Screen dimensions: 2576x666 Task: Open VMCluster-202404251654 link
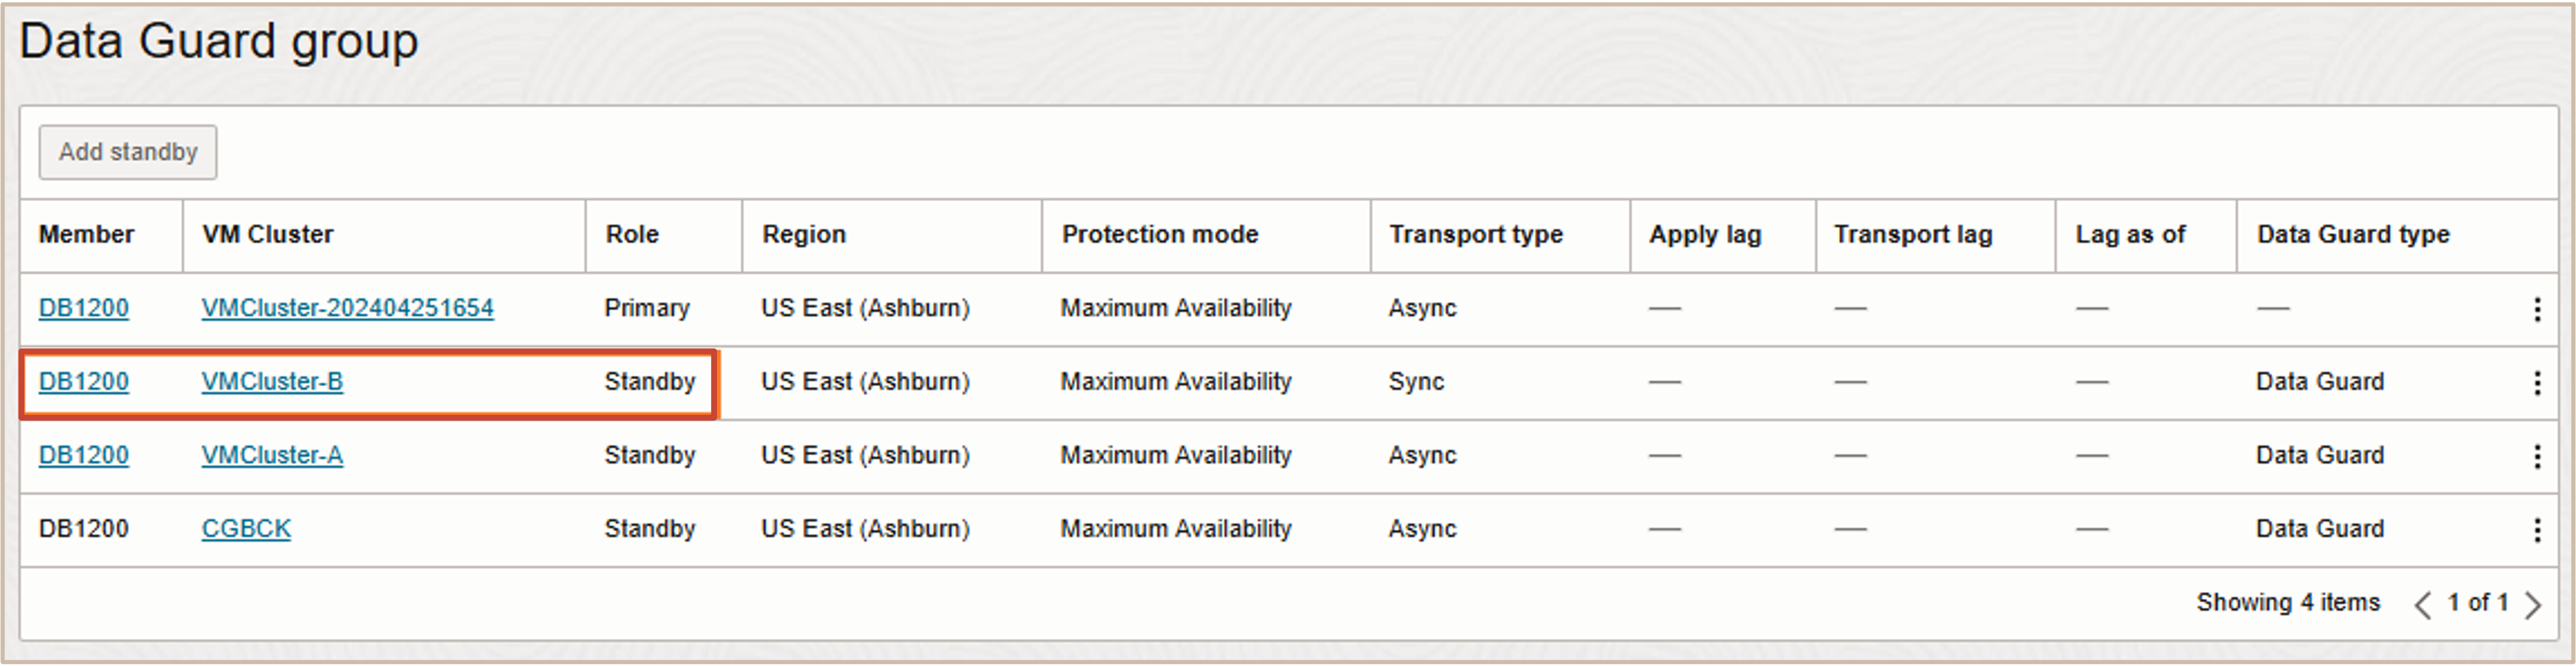[x=347, y=308]
